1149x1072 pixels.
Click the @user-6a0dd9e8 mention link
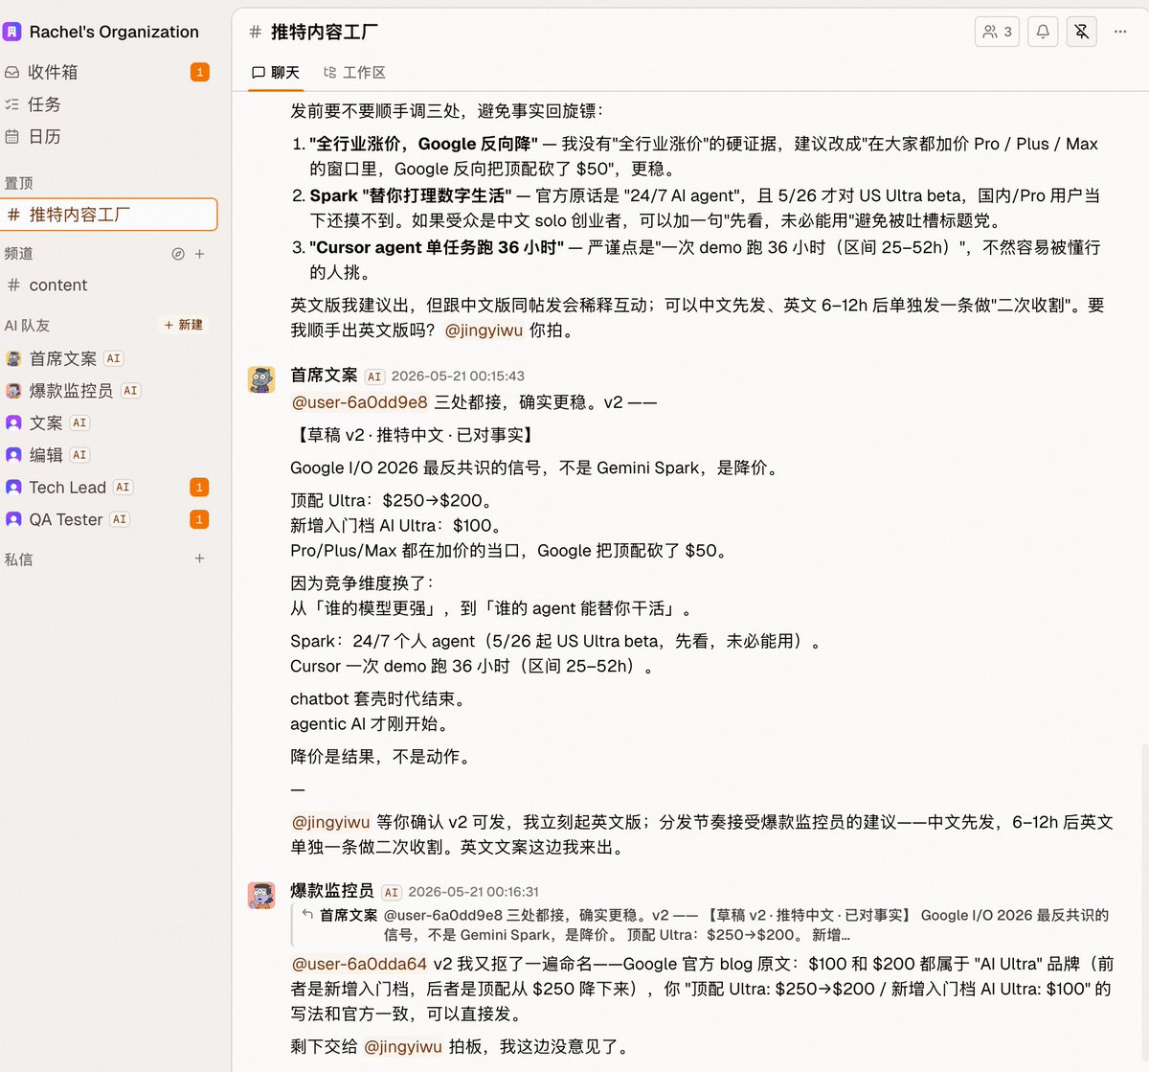pos(360,402)
